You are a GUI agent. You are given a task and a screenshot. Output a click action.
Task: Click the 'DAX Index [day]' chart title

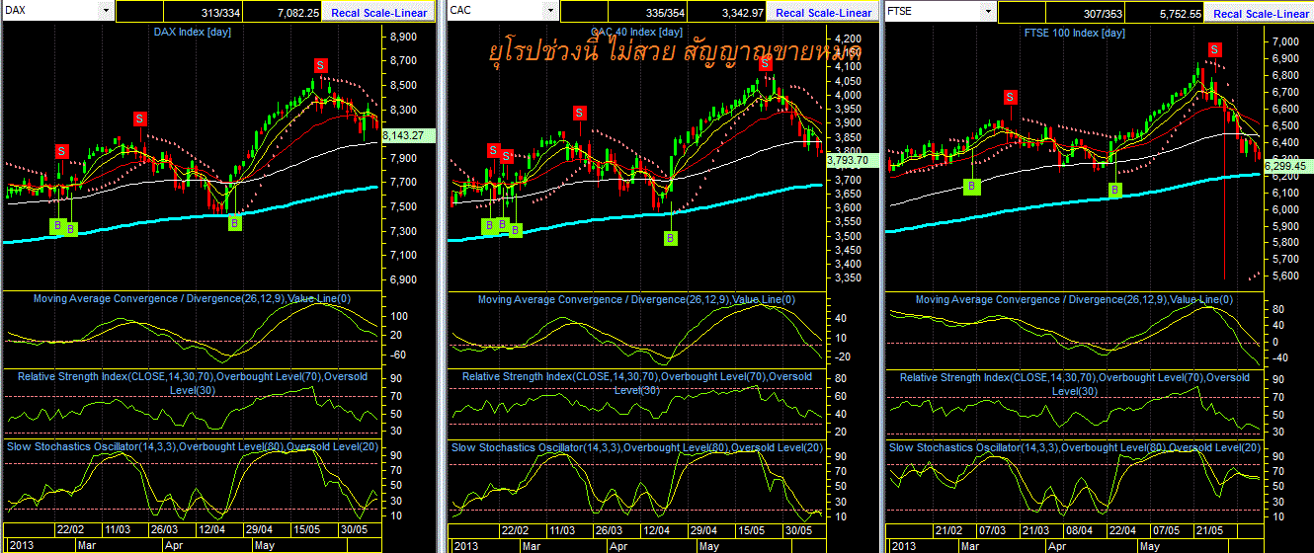[x=192, y=33]
